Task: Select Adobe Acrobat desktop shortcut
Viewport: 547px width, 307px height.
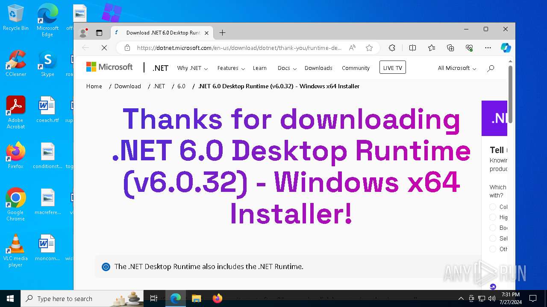Action: 16,112
